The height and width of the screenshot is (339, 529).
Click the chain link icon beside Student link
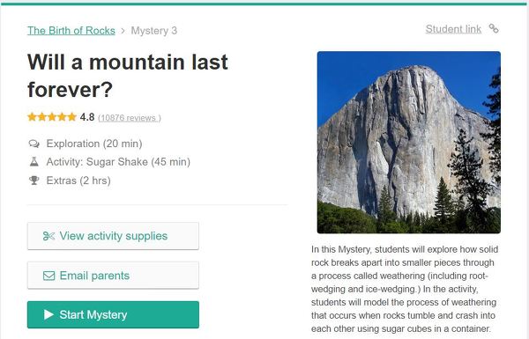pos(494,29)
